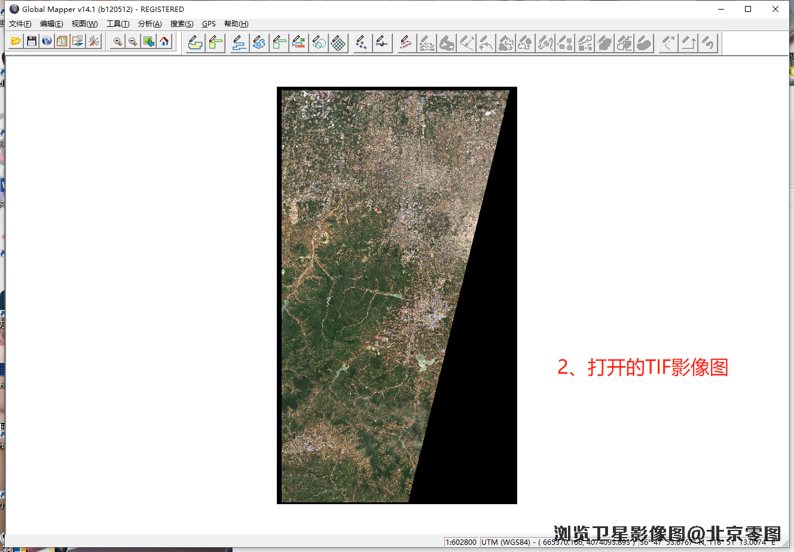The width and height of the screenshot is (794, 552).
Task: Choose the range rings circles tool
Action: 319,43
